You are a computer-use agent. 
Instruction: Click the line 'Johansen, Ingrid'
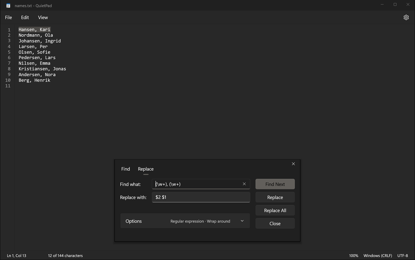pyautogui.click(x=40, y=41)
